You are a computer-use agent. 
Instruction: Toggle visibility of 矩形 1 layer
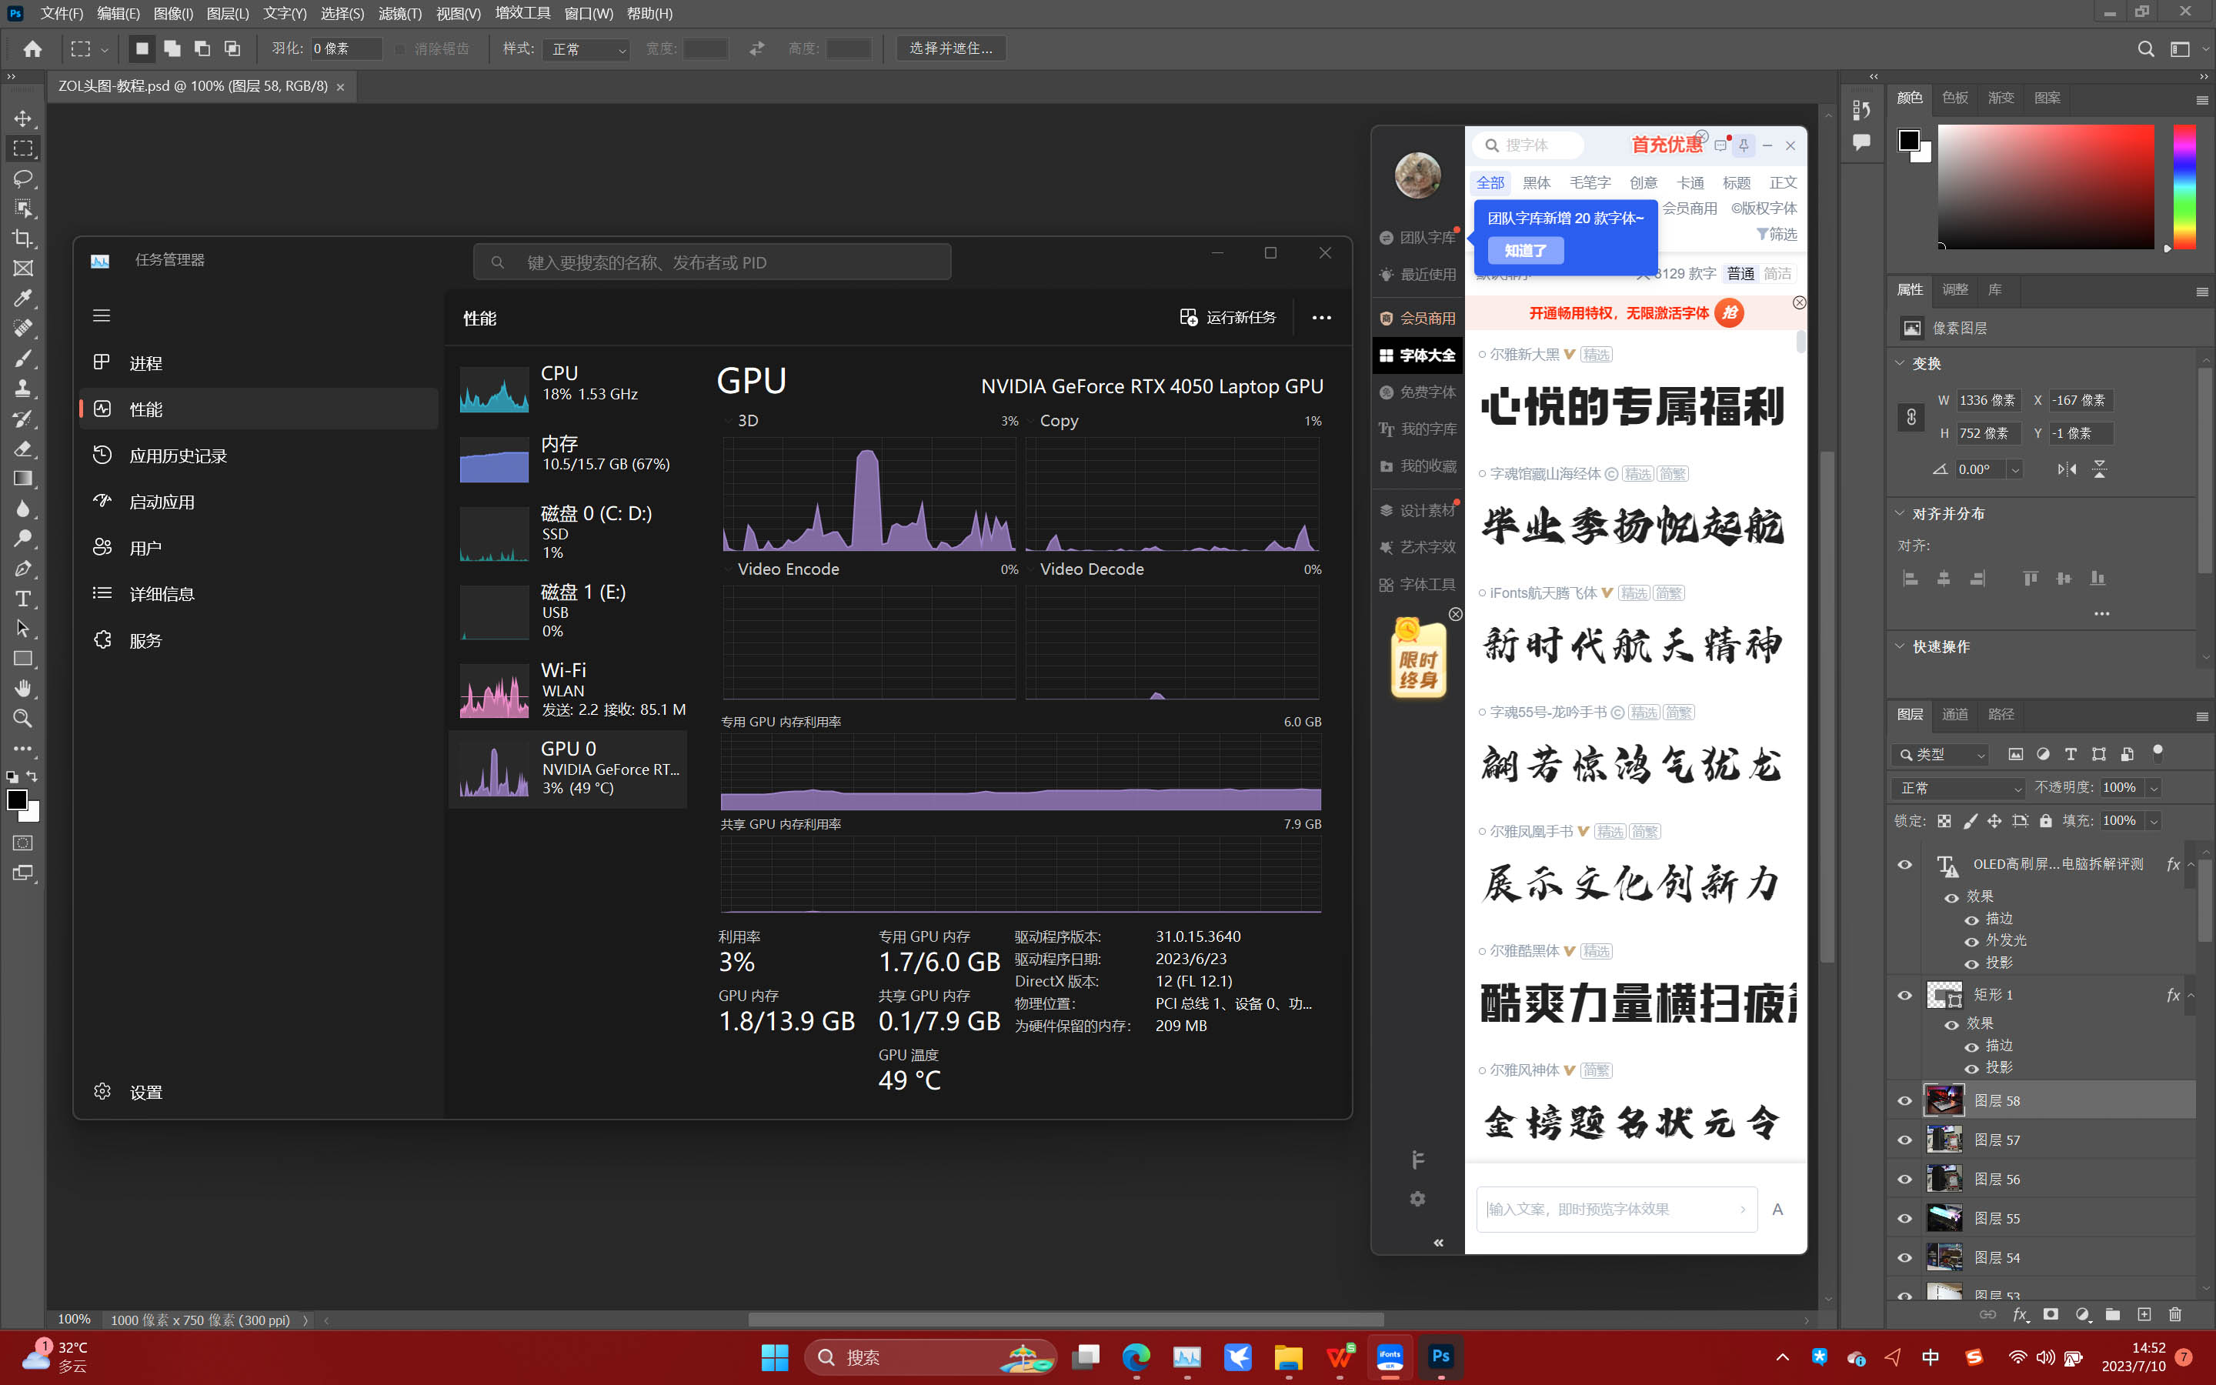pyautogui.click(x=1904, y=995)
